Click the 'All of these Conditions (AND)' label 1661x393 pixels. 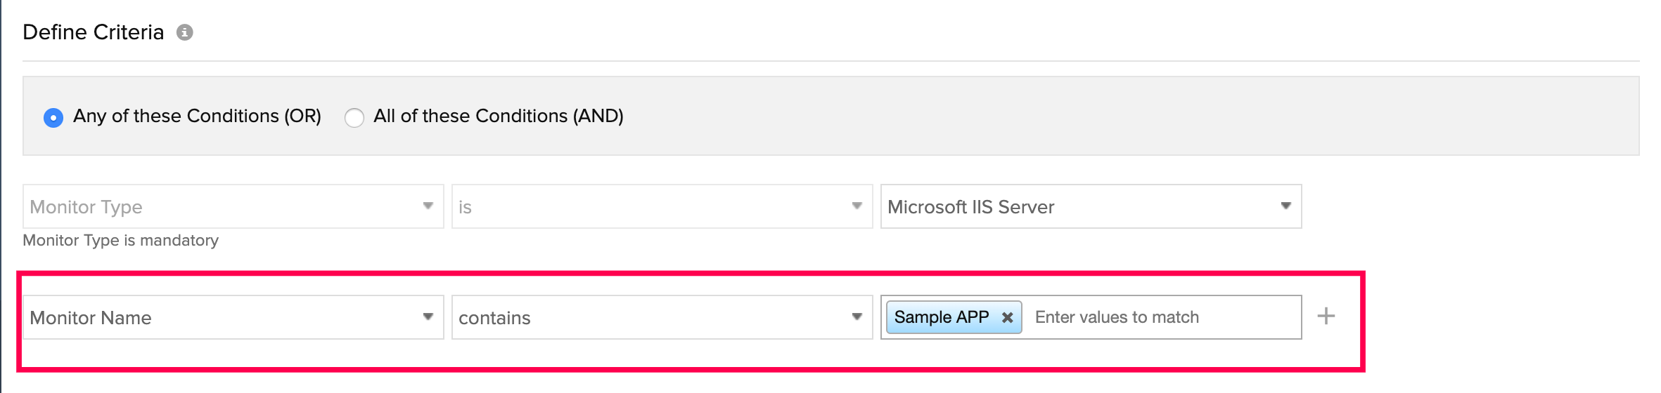click(498, 116)
